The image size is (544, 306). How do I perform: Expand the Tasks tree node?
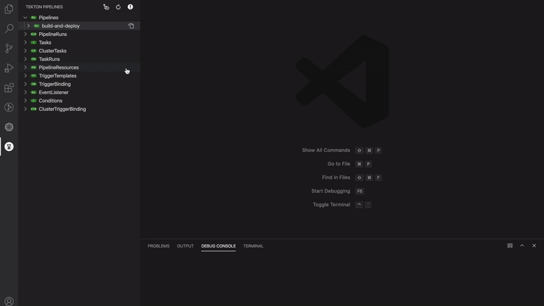click(x=25, y=42)
